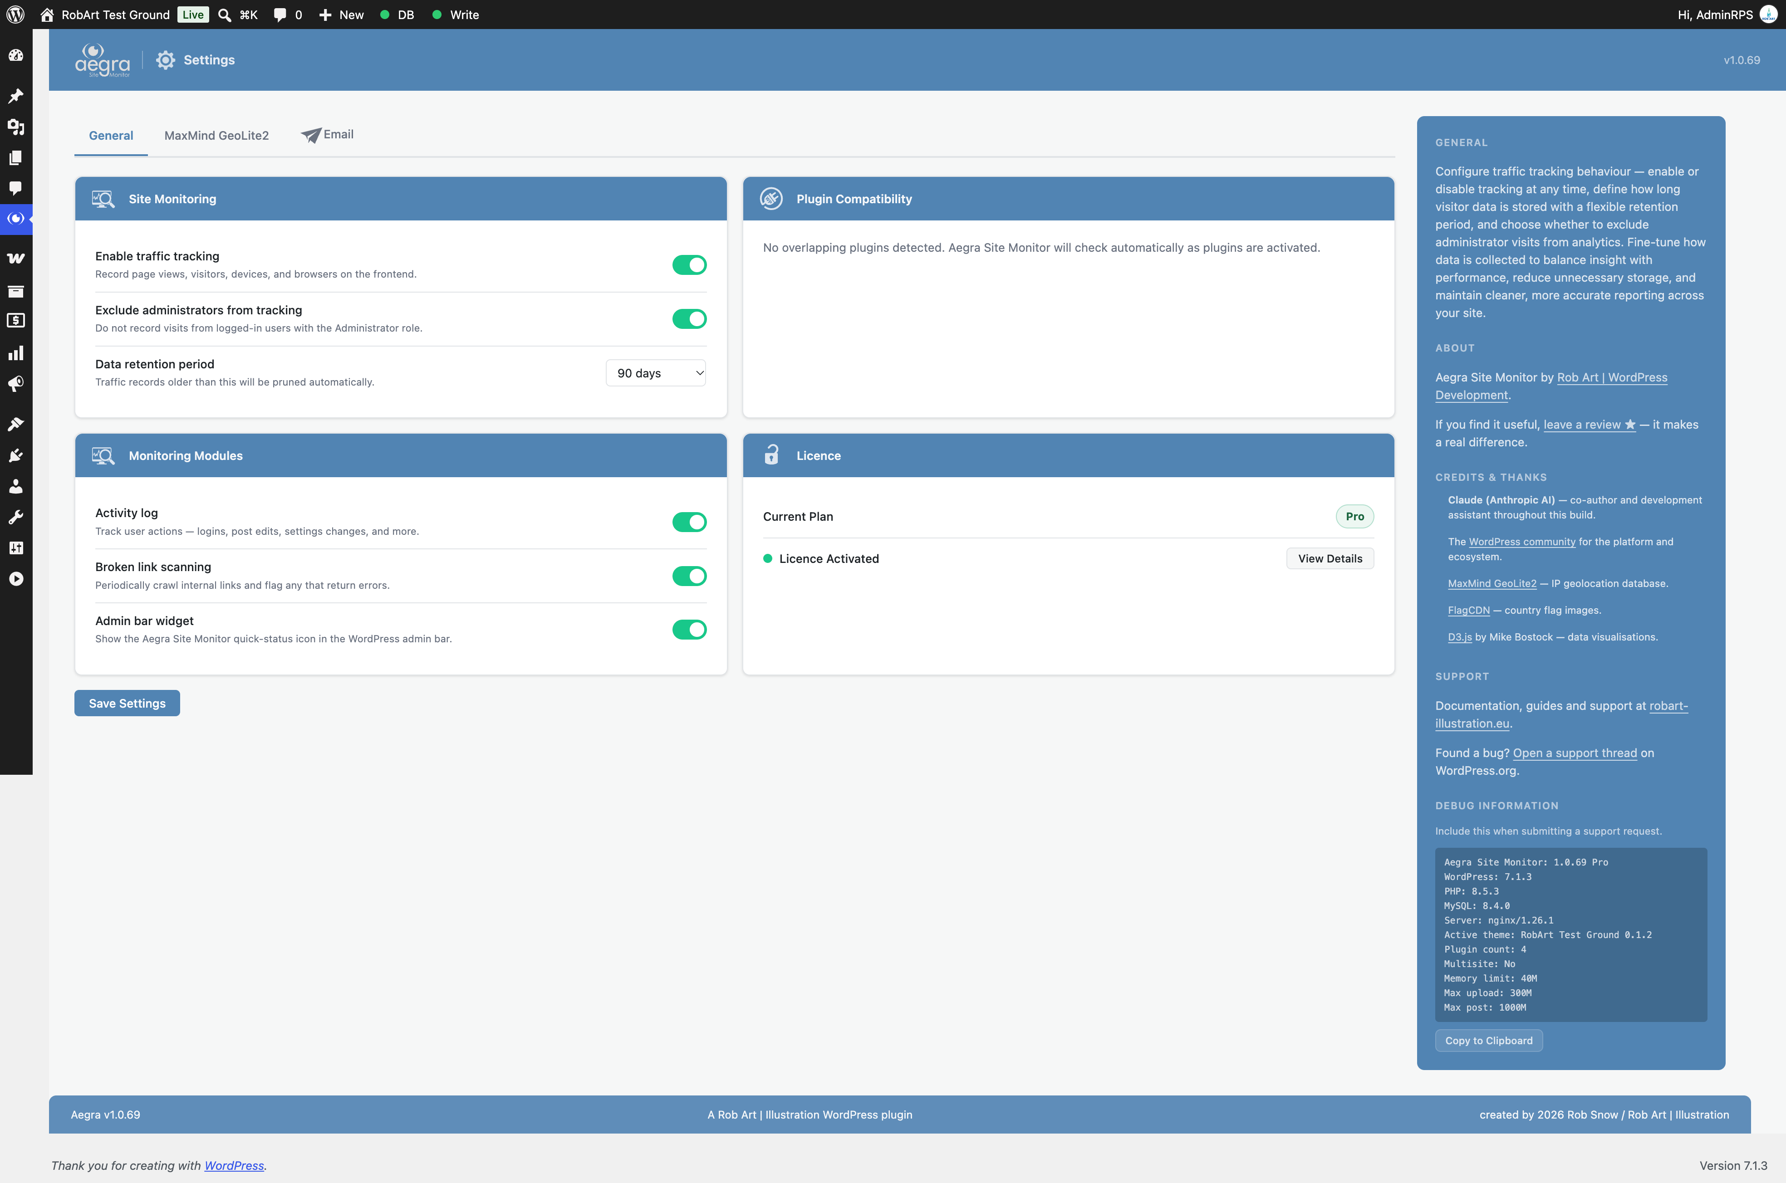Open the Data retention period dropdown

tap(656, 373)
